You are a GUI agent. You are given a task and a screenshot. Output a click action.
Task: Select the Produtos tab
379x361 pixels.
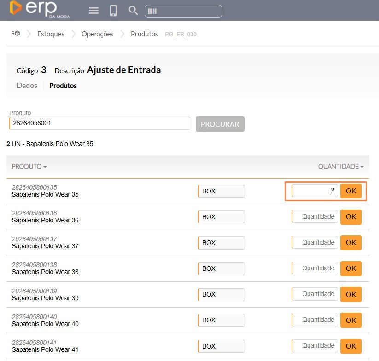coord(63,86)
